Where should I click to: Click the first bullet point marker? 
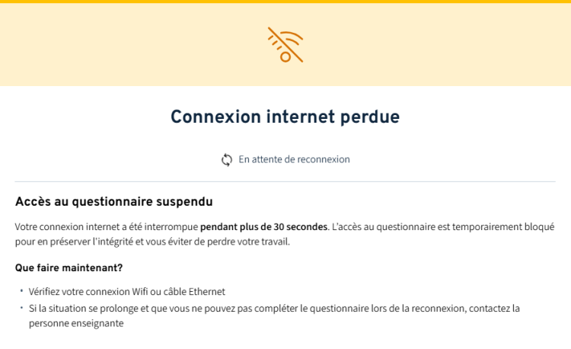tap(22, 291)
